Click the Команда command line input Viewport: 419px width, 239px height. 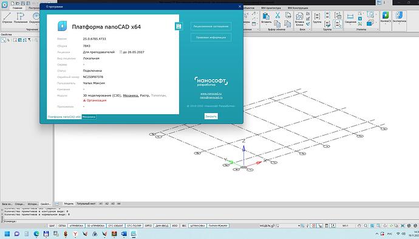click(211, 221)
